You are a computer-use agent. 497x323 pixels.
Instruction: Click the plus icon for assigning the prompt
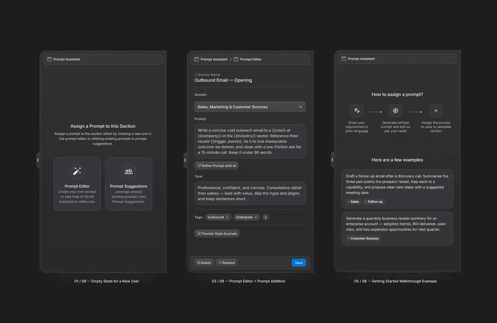click(x=436, y=111)
